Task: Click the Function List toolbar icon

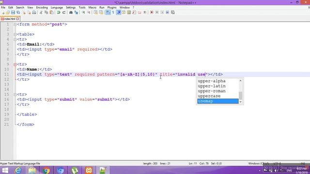Action: coord(134,13)
